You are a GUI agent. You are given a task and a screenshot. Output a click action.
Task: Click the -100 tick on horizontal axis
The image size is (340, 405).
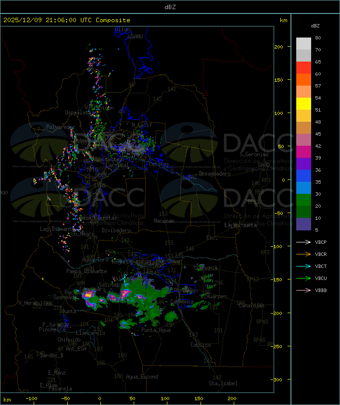coord(31,399)
